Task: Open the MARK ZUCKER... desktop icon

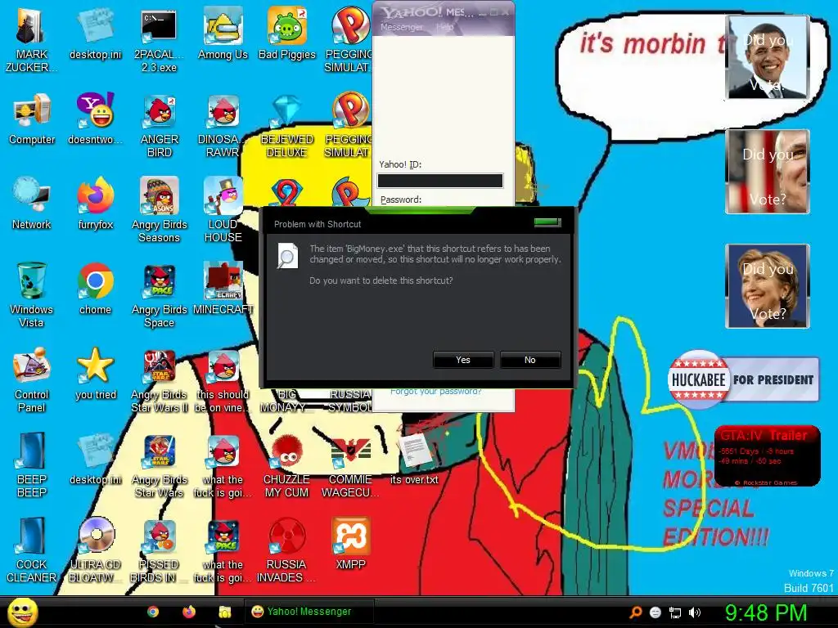Action: tap(31, 39)
